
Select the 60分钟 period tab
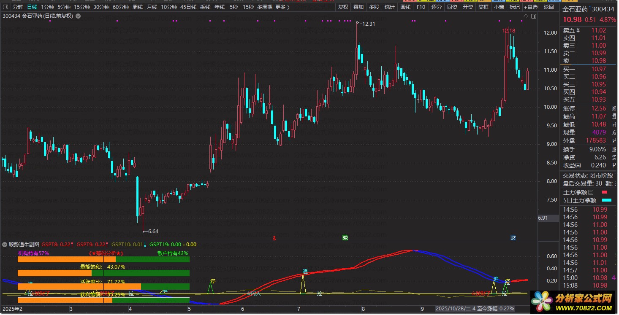(121, 7)
